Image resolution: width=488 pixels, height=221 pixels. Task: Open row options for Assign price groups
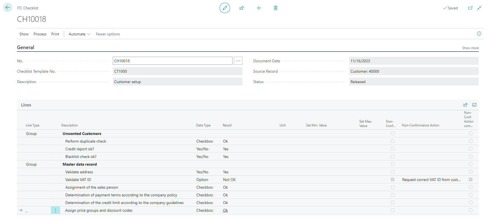coord(55,210)
